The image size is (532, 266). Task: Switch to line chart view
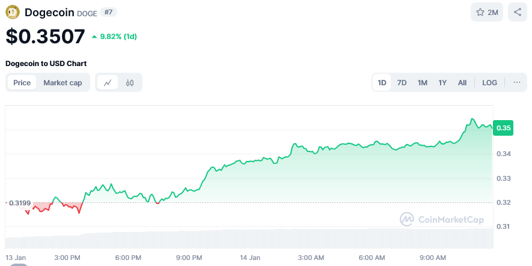108,83
